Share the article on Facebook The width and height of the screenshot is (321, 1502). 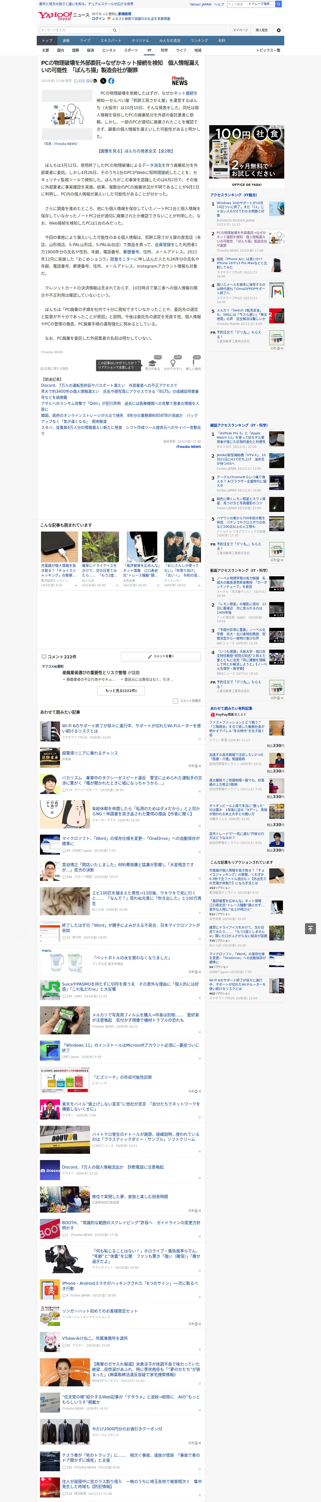[111, 81]
